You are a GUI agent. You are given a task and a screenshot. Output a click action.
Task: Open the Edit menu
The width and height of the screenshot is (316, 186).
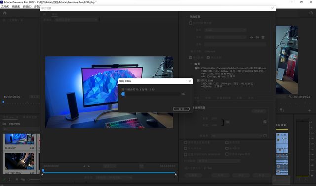click(x=16, y=6)
